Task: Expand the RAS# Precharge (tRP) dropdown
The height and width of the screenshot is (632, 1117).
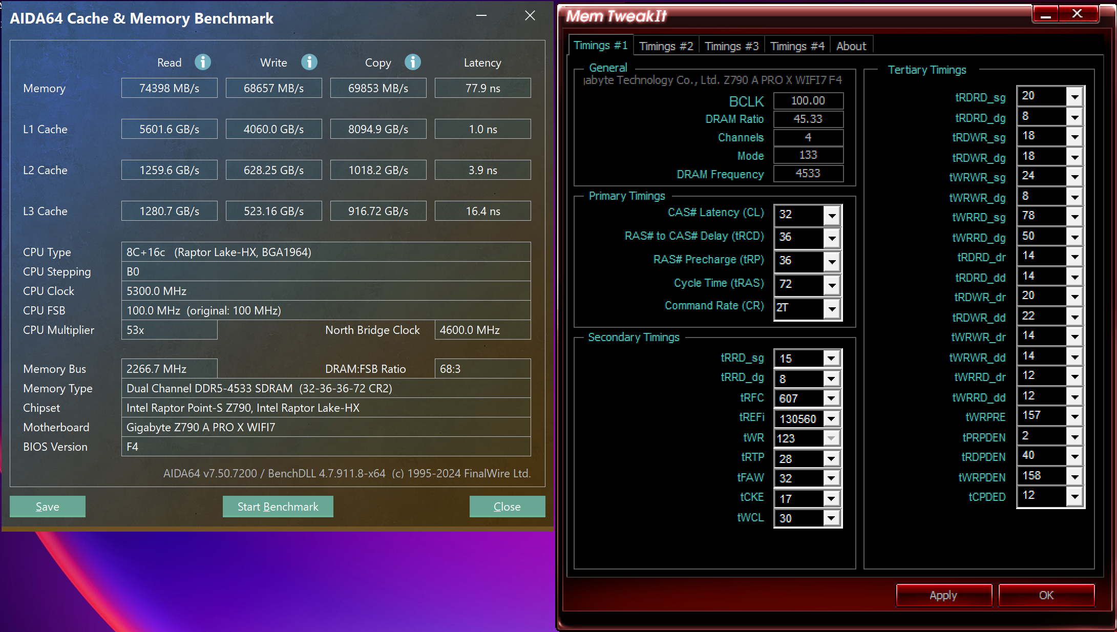Action: (832, 262)
